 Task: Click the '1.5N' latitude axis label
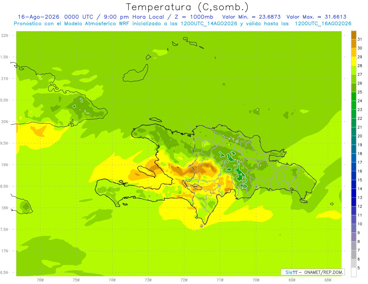pyautogui.click(x=4, y=57)
